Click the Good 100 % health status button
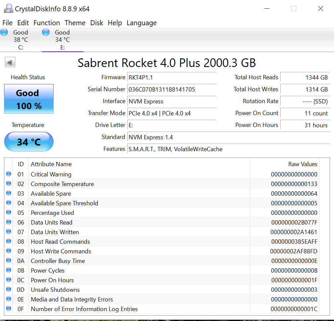Viewport: 334px width, 321px height. [29, 99]
